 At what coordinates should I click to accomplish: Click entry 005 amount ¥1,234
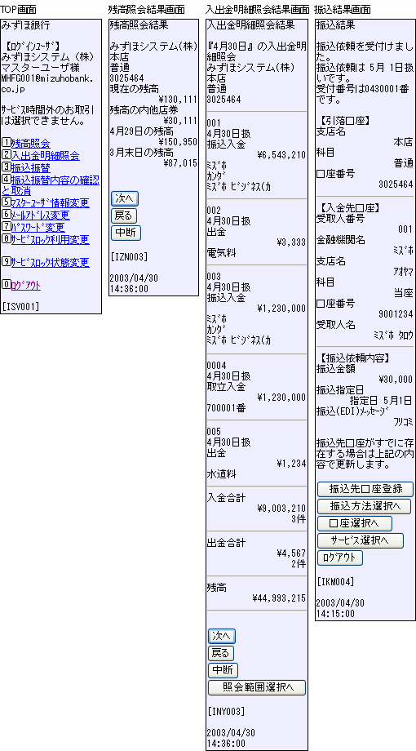[x=290, y=464]
